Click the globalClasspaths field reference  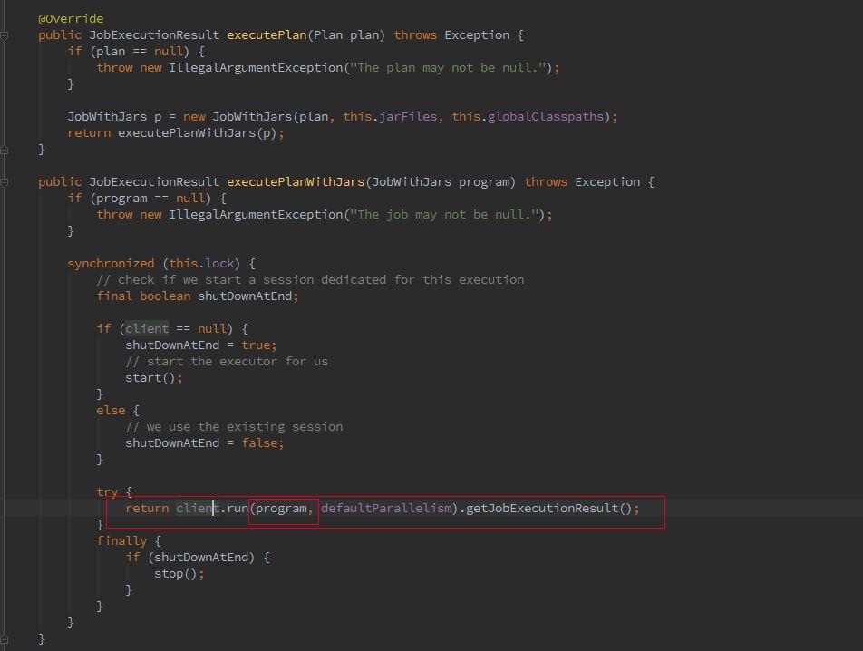point(546,117)
